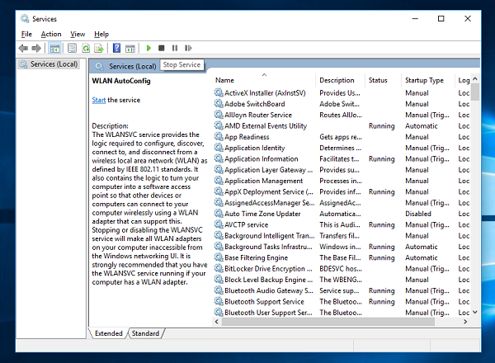
Task: Select Bluetooth Audio Gateway service name
Action: (269, 290)
